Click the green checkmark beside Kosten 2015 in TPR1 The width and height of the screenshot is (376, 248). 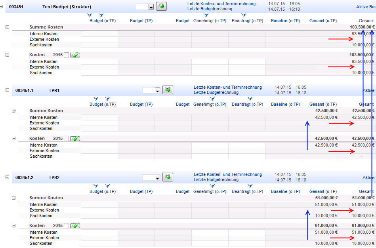tap(75, 139)
